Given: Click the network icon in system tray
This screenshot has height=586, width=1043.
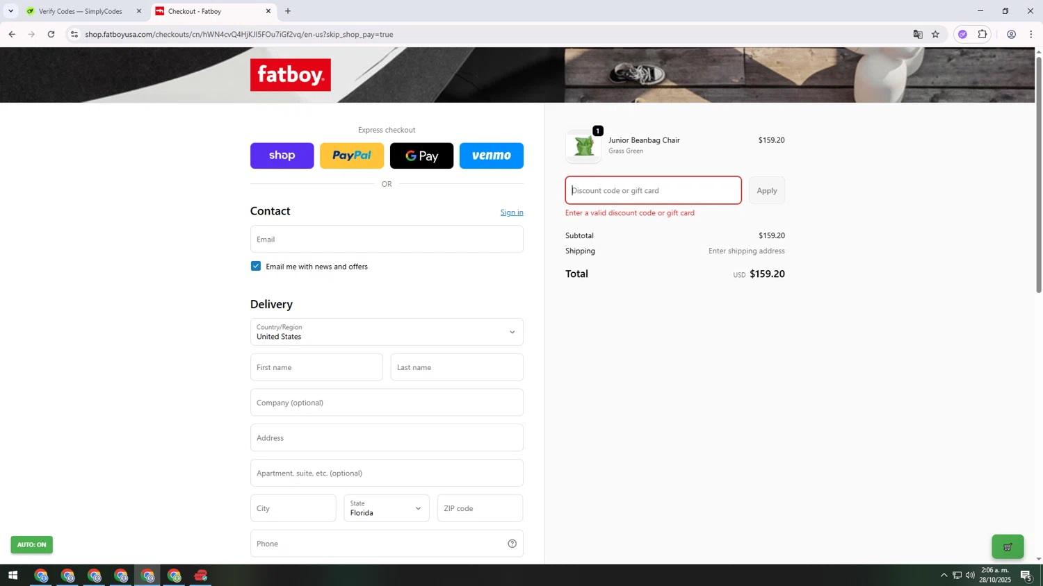Looking at the screenshot, I should 957,576.
